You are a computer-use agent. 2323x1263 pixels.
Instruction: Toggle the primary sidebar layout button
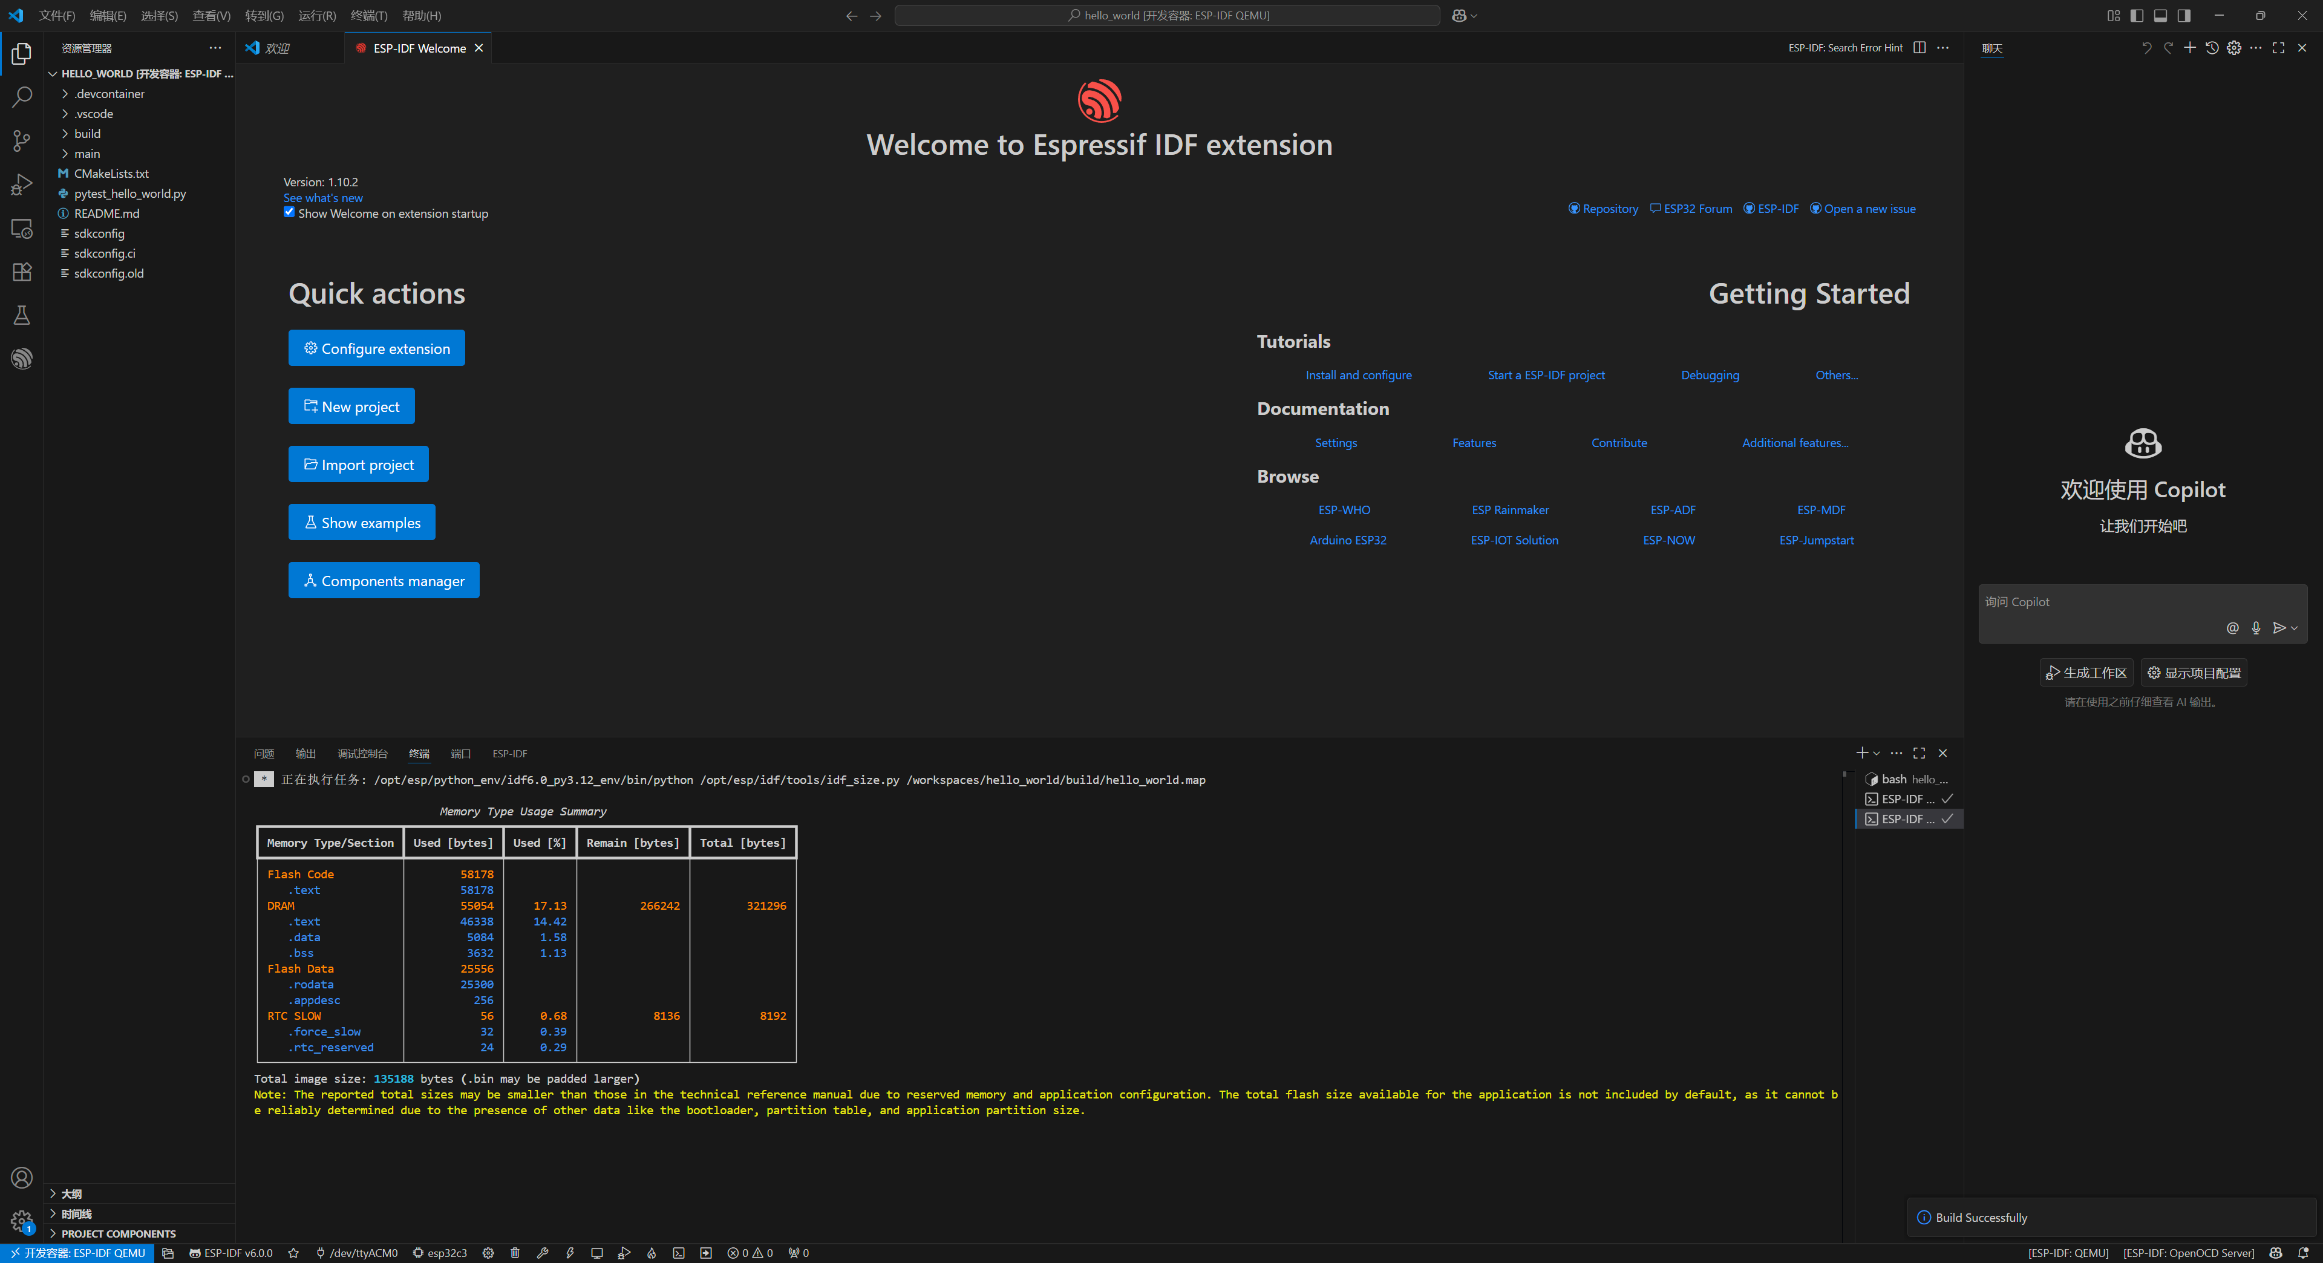[x=2136, y=15]
